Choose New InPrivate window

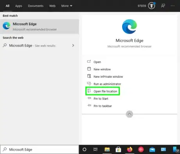pyautogui.click(x=108, y=77)
